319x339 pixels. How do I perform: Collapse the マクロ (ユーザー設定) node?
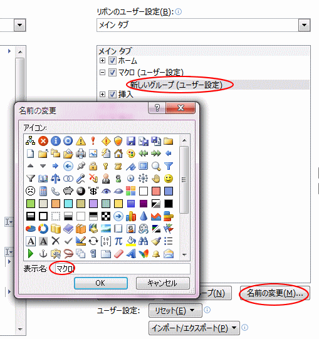click(102, 72)
